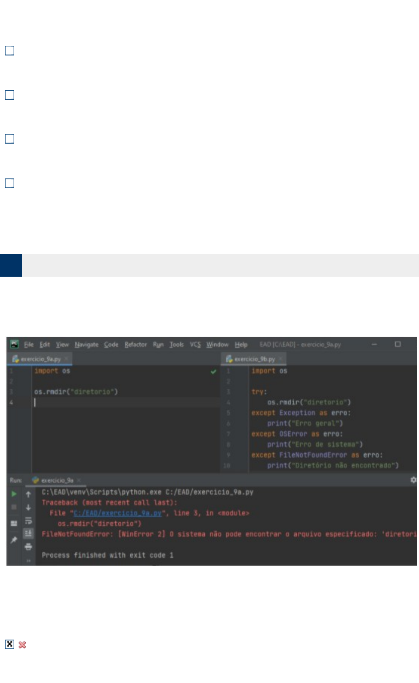The image size is (419, 683).
Task: Click print("Diretório não encontrado") line
Action: tap(333, 465)
